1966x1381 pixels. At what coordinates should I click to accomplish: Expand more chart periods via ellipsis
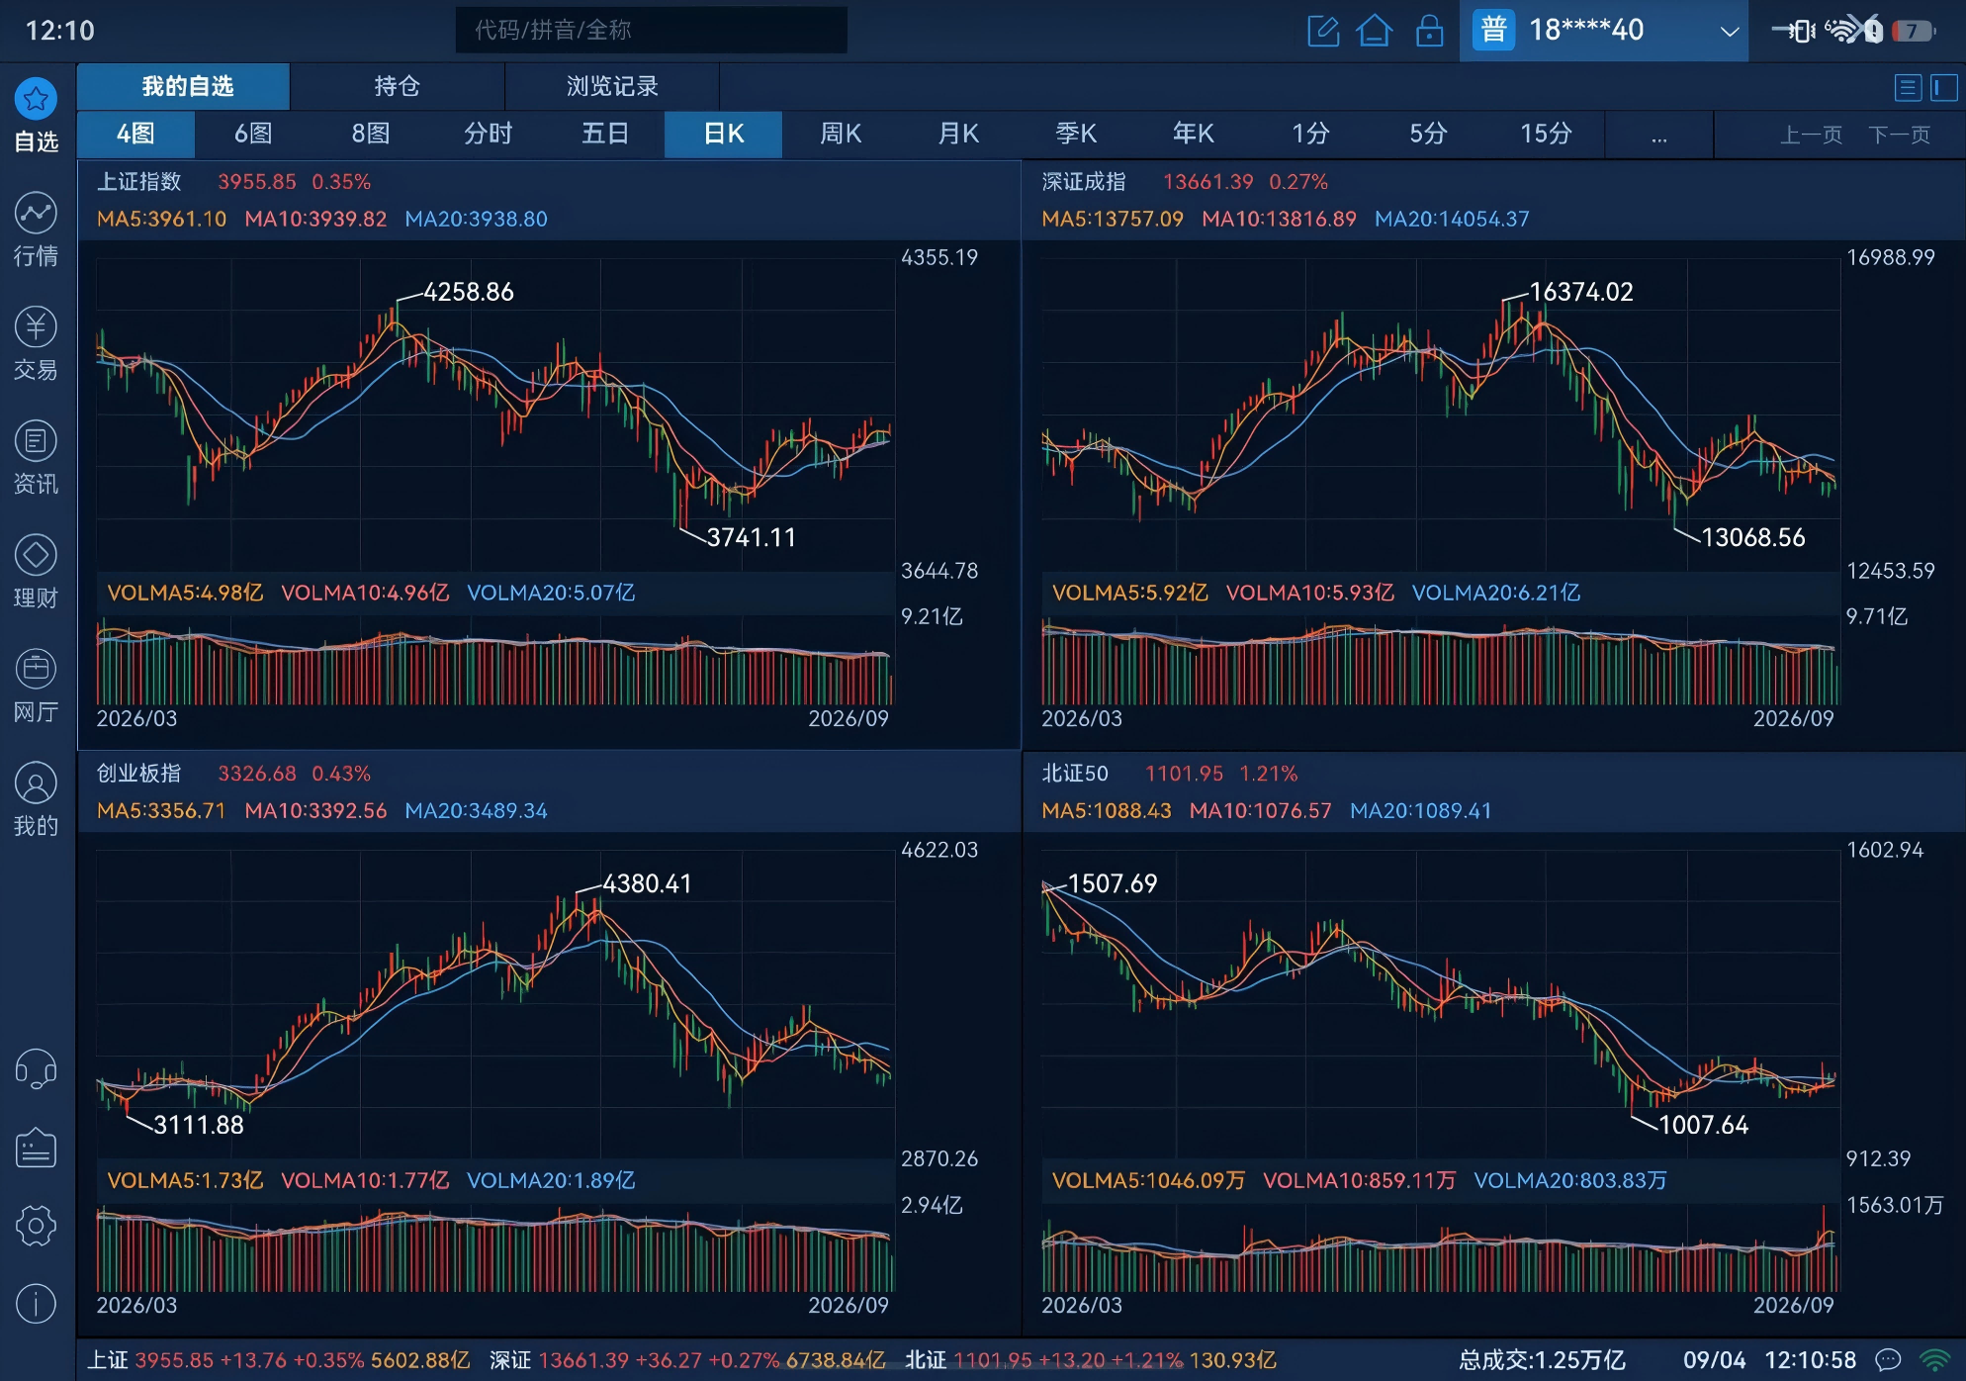(1658, 135)
